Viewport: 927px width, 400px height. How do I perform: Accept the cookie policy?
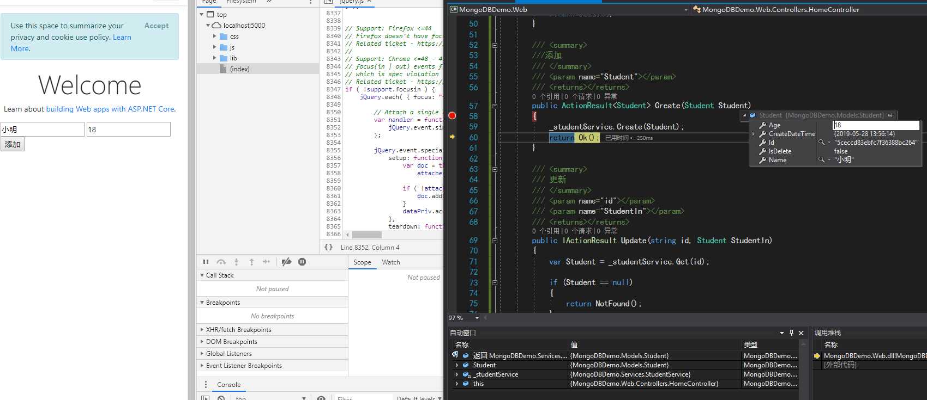pos(156,26)
